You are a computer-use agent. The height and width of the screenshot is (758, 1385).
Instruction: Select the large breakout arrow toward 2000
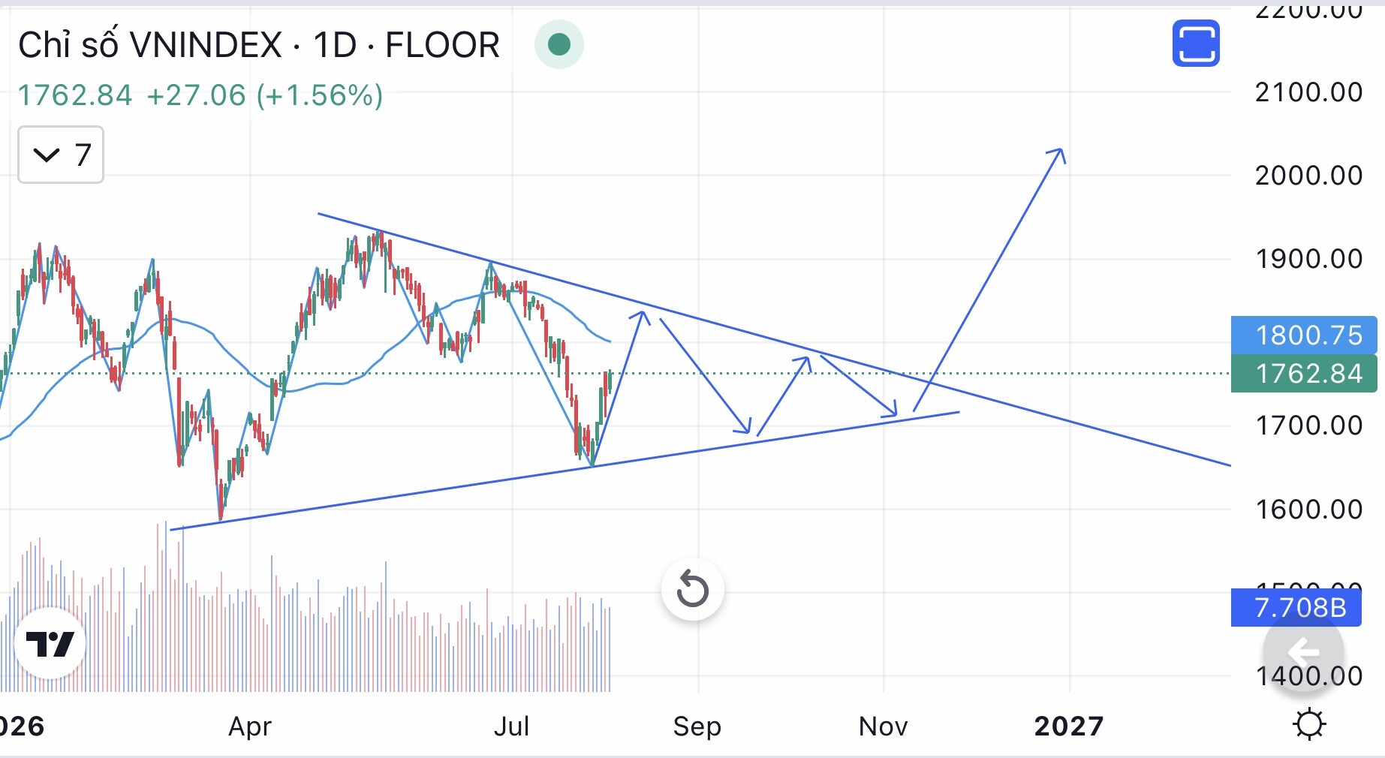pyautogui.click(x=989, y=279)
